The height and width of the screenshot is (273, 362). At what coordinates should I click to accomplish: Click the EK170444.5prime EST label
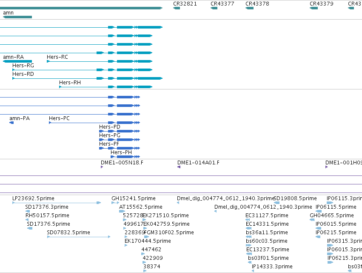click(148, 241)
